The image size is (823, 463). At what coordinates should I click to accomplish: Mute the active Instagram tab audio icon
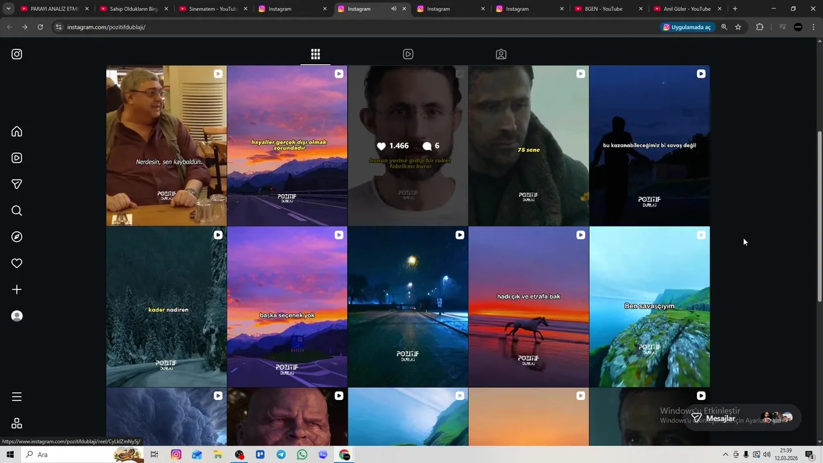click(393, 9)
